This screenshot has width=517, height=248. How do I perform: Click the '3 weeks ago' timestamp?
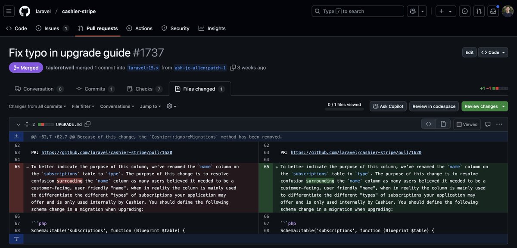252,68
